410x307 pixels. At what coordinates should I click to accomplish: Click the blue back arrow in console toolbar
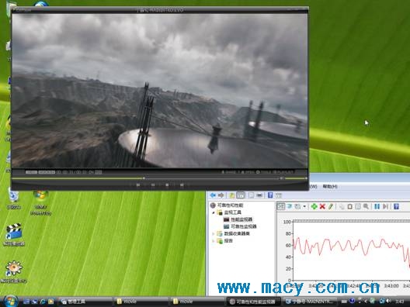(x=213, y=195)
